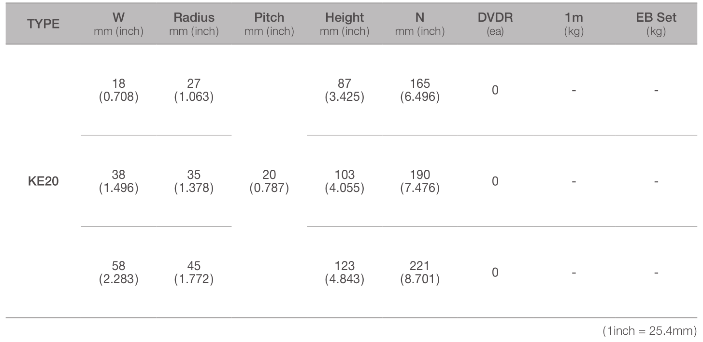Click the DVDR (ea) column header
Image resolution: width=703 pixels, height=342 pixels.
pos(495,24)
